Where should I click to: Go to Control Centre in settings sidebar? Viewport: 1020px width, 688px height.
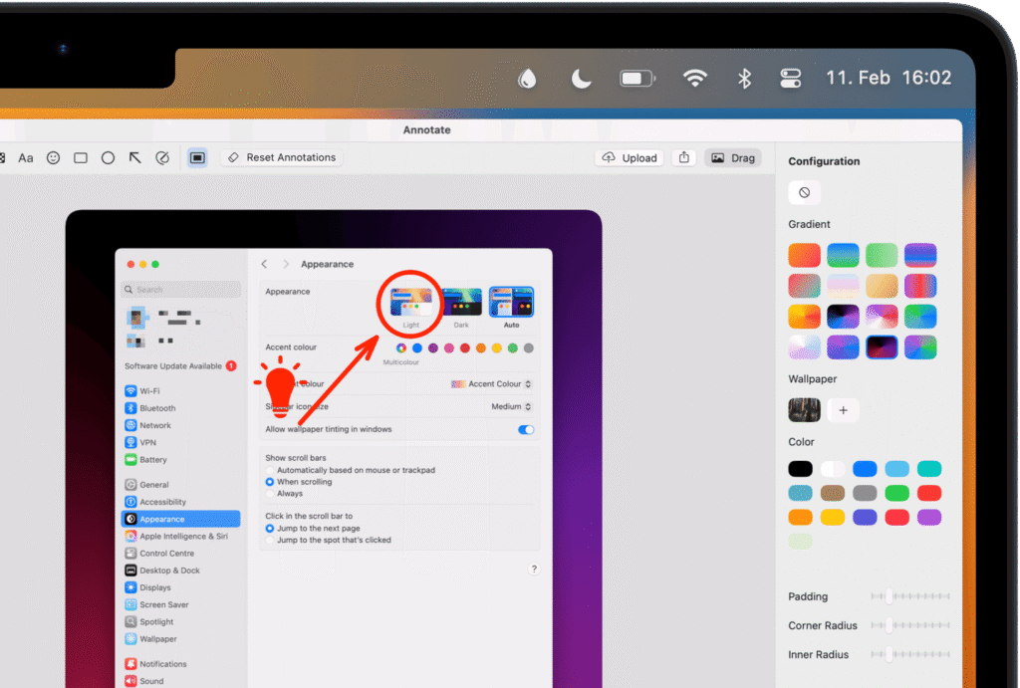(x=180, y=554)
